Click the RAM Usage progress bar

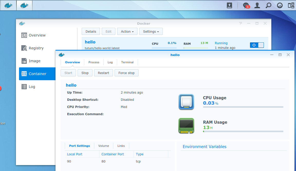[243, 131]
